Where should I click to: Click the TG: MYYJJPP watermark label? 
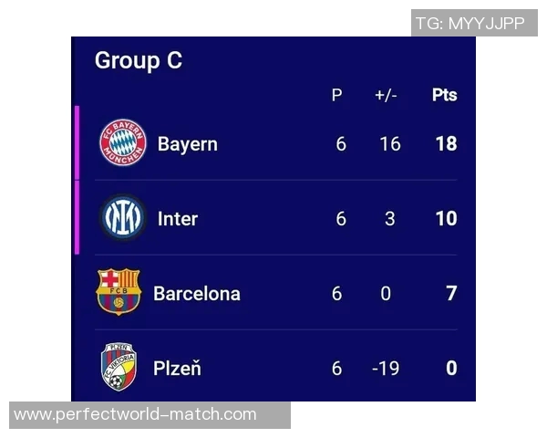click(470, 24)
